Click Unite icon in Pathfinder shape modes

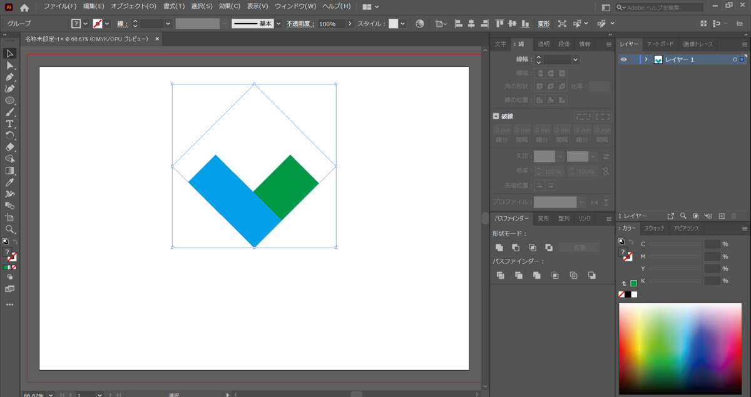499,248
